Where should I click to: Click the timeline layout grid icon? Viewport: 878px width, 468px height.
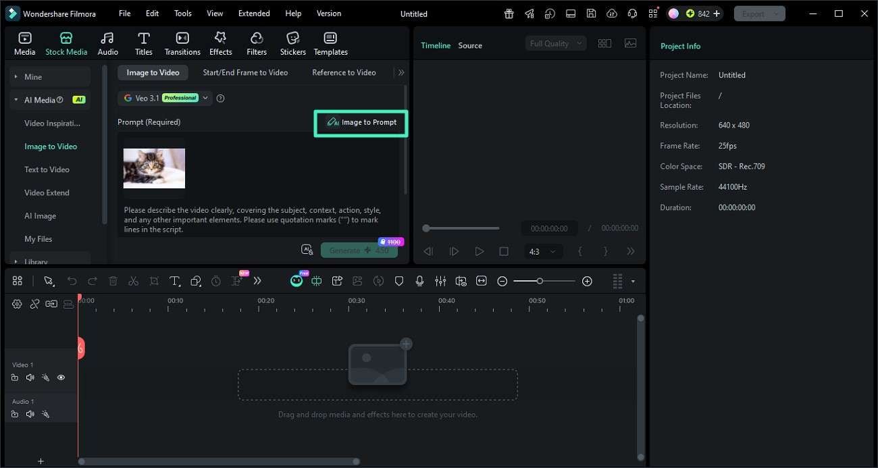tap(18, 281)
